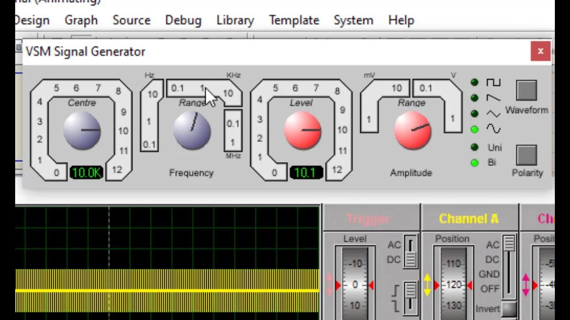This screenshot has height=320, width=570.
Task: Click the mV label on Amplitude Range
Action: (x=369, y=75)
